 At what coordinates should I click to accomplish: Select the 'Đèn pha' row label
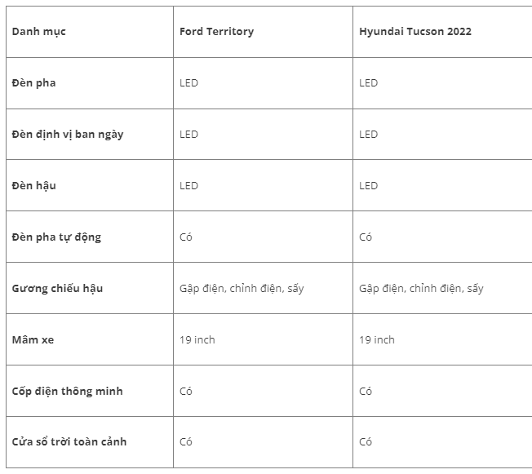34,83
